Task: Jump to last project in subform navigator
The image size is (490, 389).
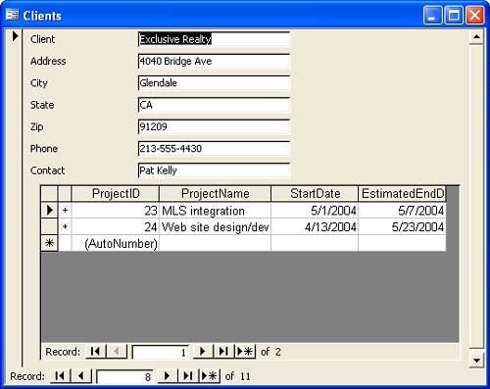Action: pos(223,352)
